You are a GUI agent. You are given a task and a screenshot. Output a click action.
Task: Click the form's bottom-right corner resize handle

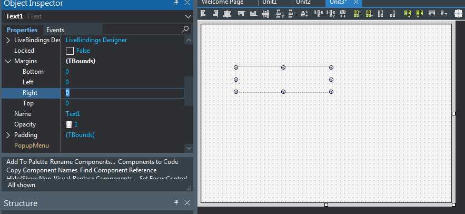point(453,205)
